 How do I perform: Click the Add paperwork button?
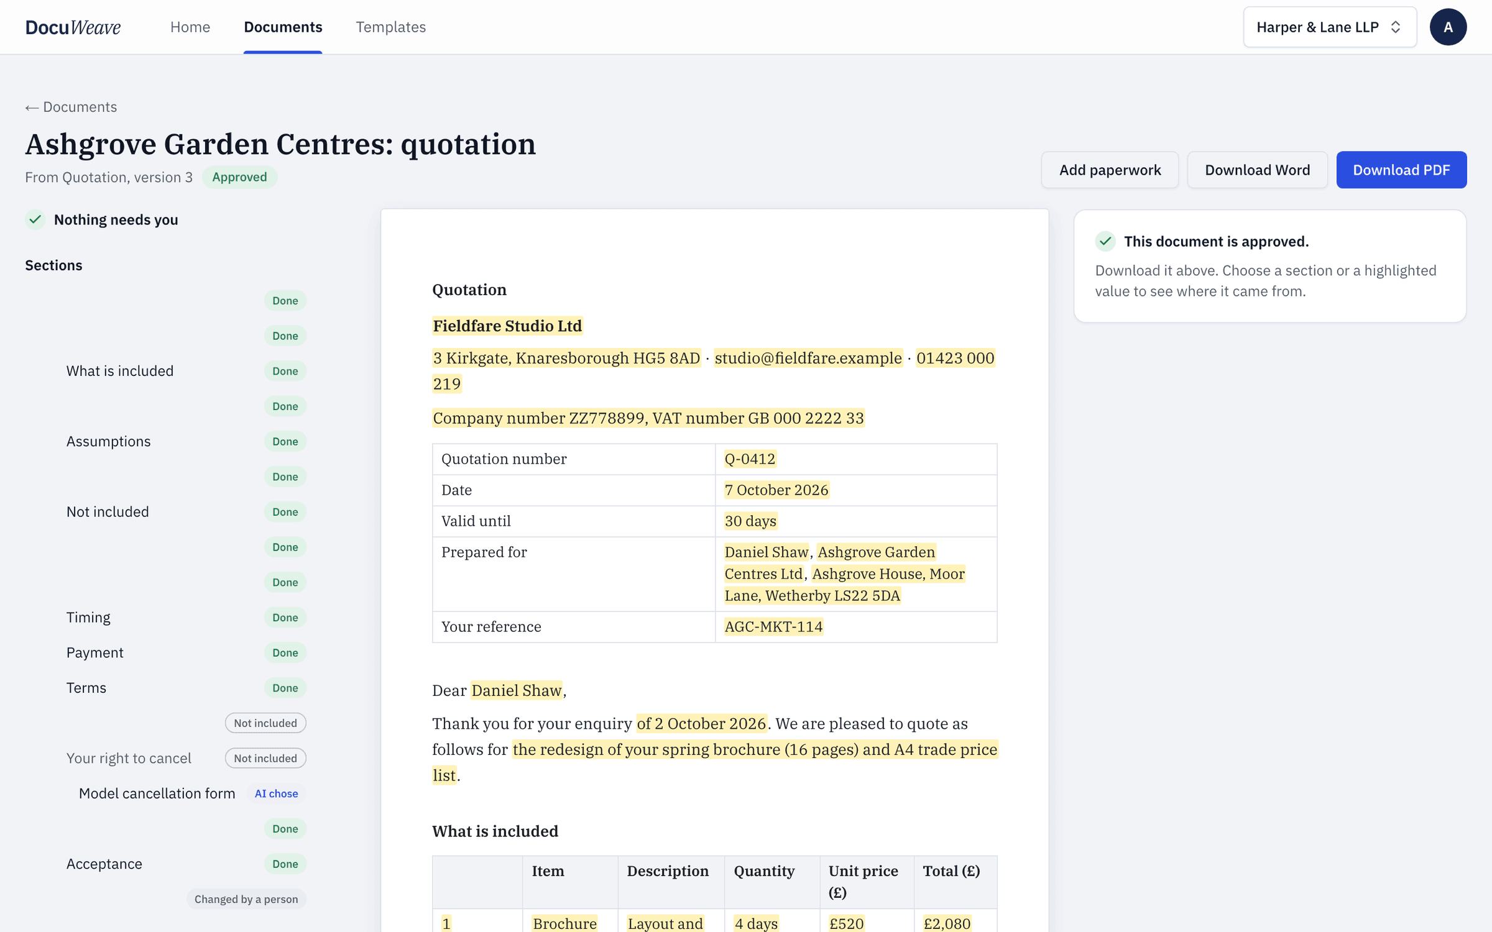1110,170
